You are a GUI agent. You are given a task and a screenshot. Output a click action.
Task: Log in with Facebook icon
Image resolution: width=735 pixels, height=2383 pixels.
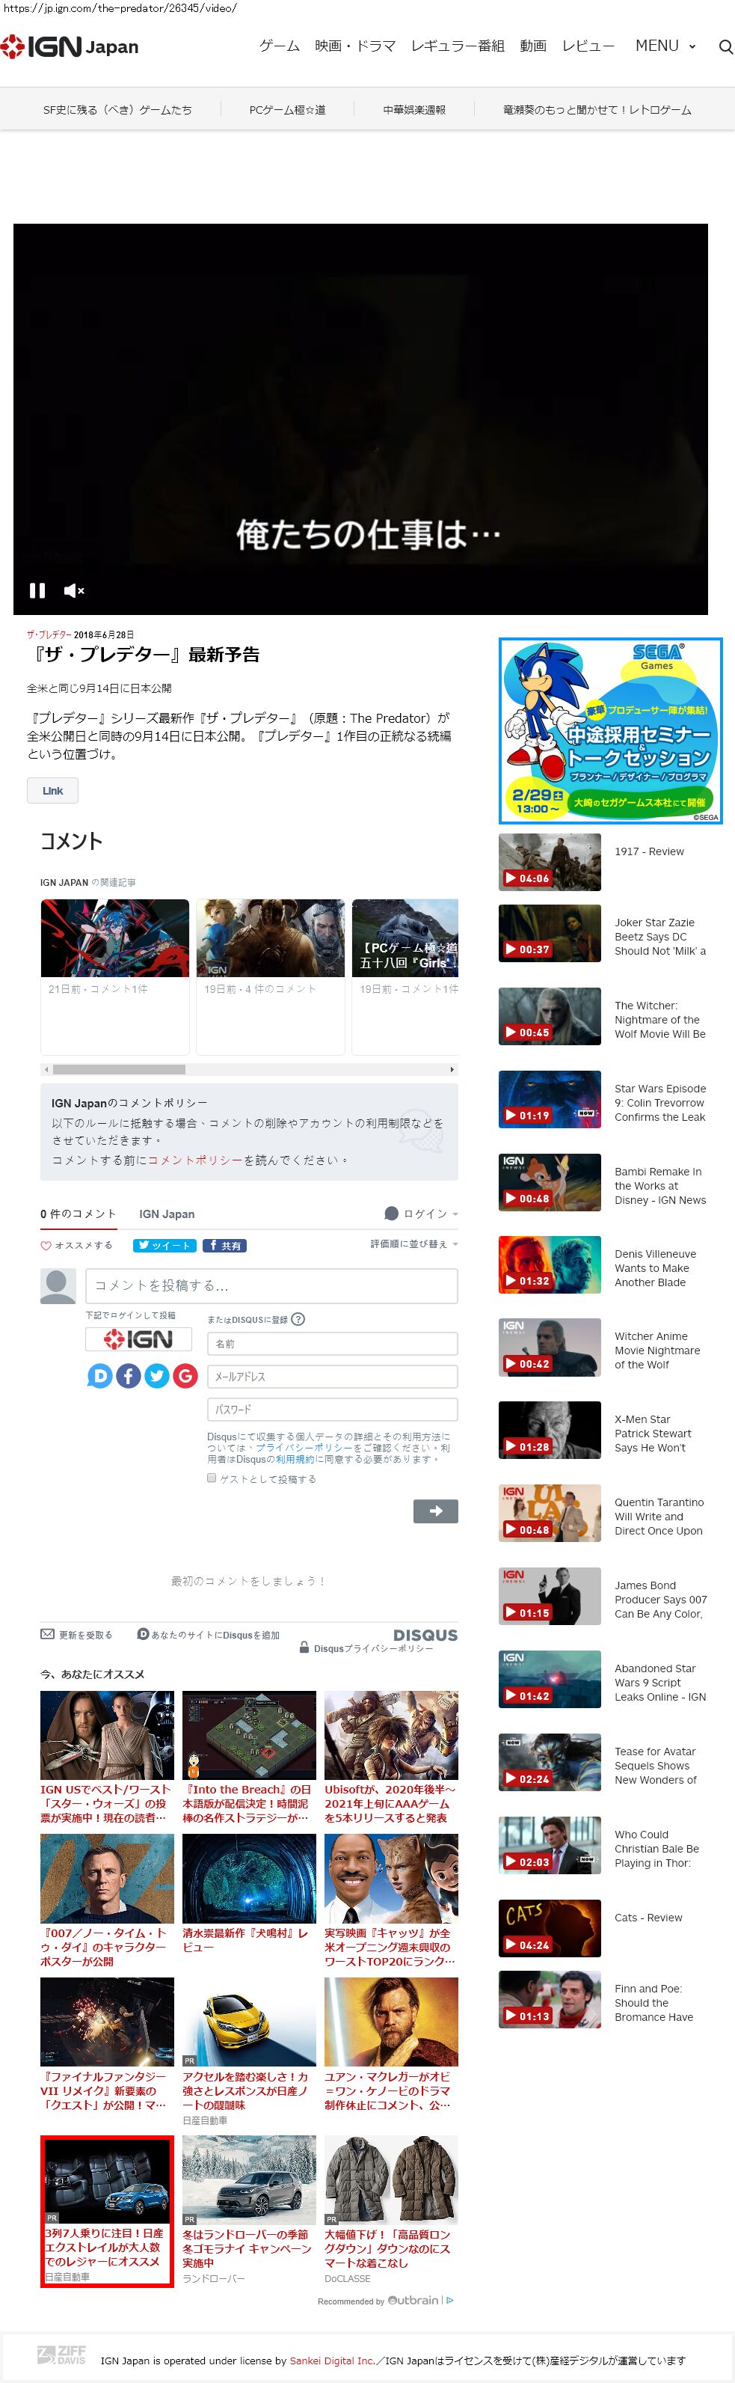click(x=129, y=1376)
